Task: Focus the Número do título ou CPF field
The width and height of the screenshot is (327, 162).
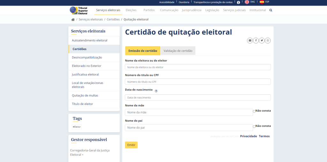Action: pyautogui.click(x=198, y=82)
